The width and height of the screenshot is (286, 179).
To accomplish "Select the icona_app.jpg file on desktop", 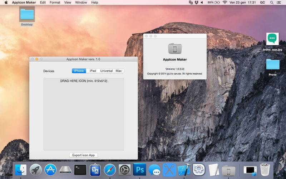I will click(x=272, y=42).
